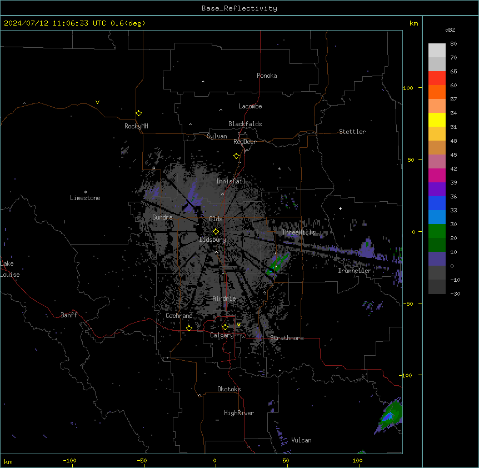Click the Vulcan label
Viewport: 479px width, 468px height.
click(302, 440)
